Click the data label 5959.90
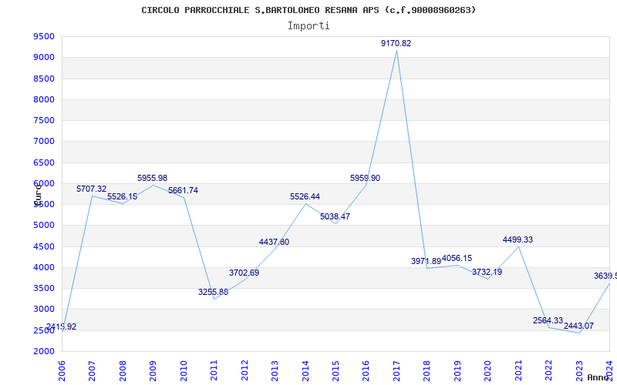The width and height of the screenshot is (617, 385). pos(366,179)
